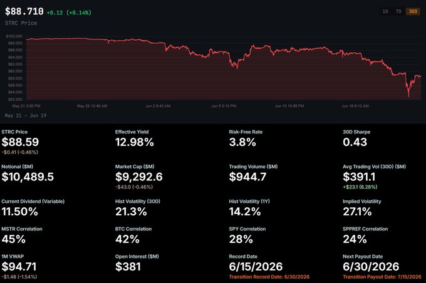Click the Risk-Free Rate label
The width and height of the screenshot is (426, 283).
[246, 132]
